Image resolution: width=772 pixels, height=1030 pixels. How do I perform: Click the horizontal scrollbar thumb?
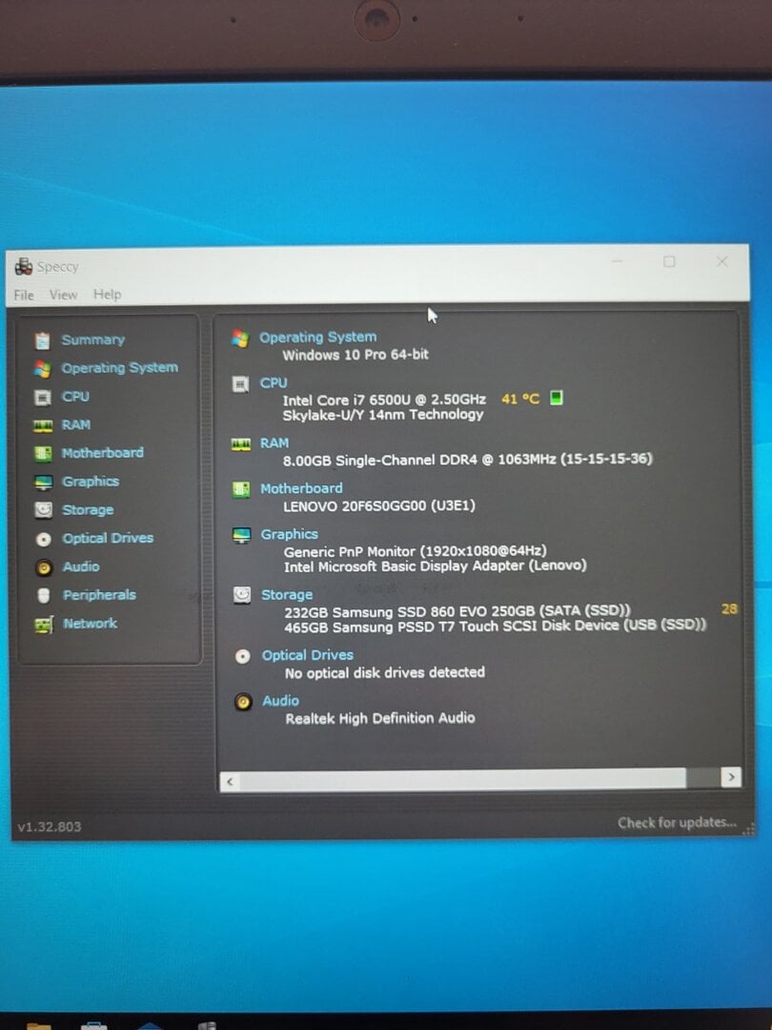coord(463,780)
